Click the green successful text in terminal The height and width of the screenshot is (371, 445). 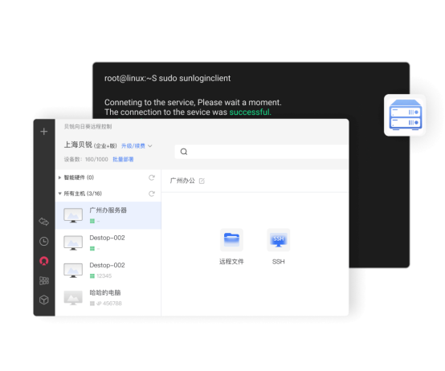[250, 112]
